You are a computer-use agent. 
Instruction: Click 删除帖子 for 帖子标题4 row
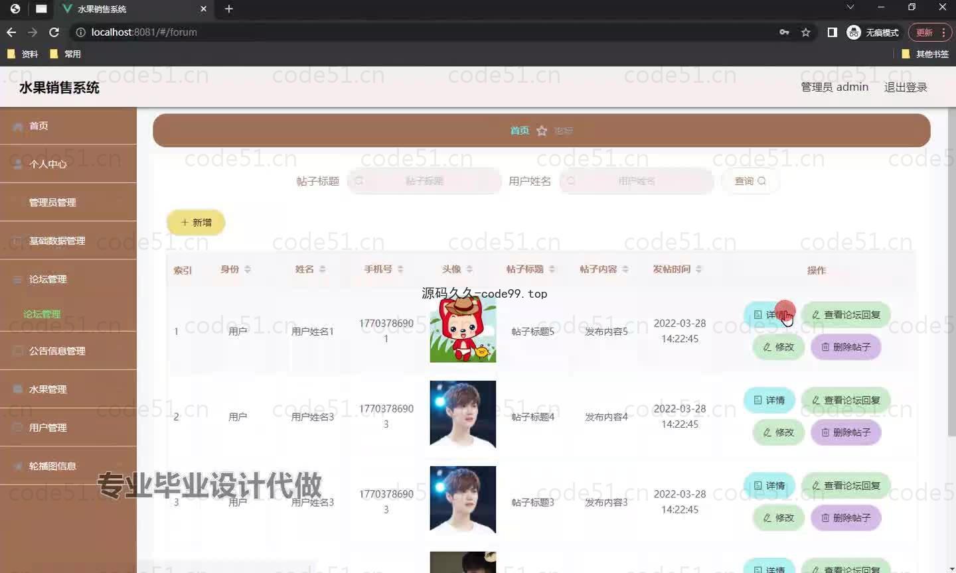click(x=846, y=432)
